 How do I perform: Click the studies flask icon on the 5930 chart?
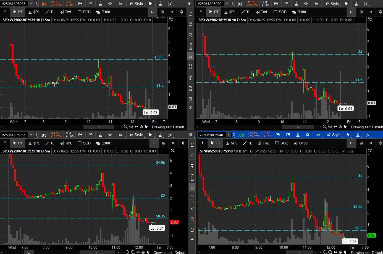296,4
